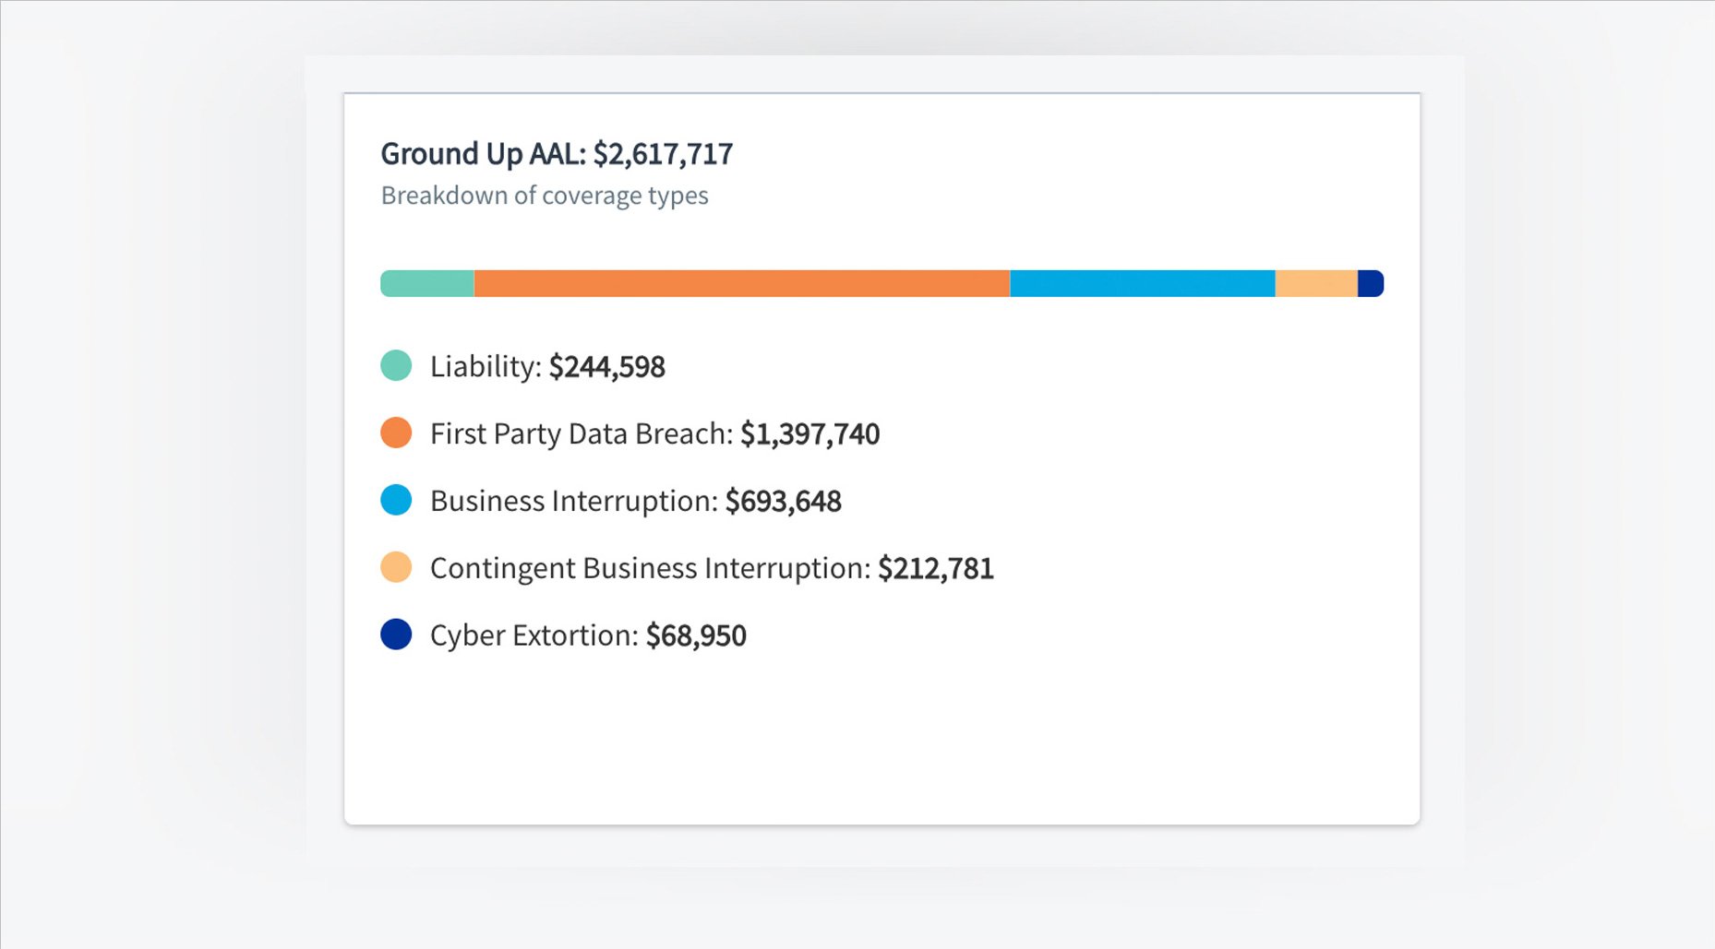Click the orange dot beside First Party Data Breach

click(x=396, y=433)
